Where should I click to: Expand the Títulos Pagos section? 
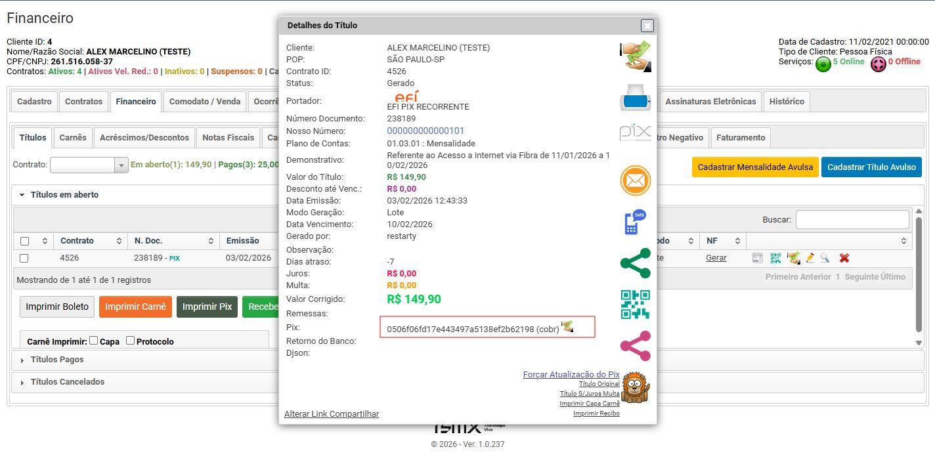click(56, 360)
